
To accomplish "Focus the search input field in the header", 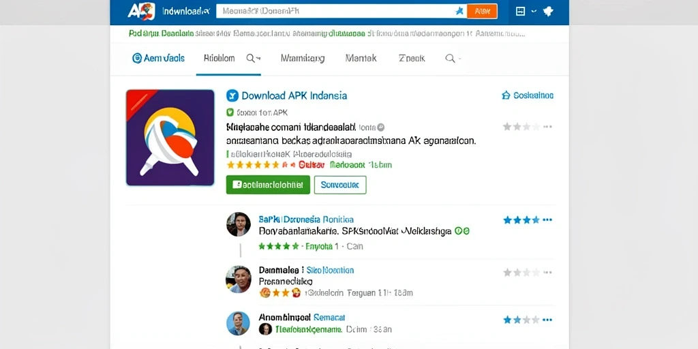I will point(342,11).
